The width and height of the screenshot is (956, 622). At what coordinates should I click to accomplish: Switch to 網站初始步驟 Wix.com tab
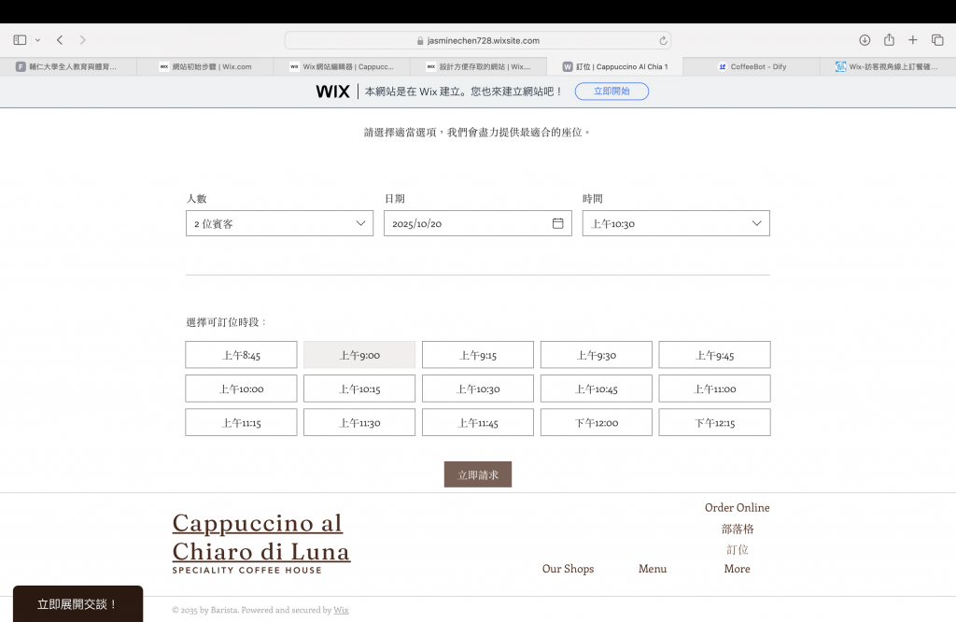point(204,66)
